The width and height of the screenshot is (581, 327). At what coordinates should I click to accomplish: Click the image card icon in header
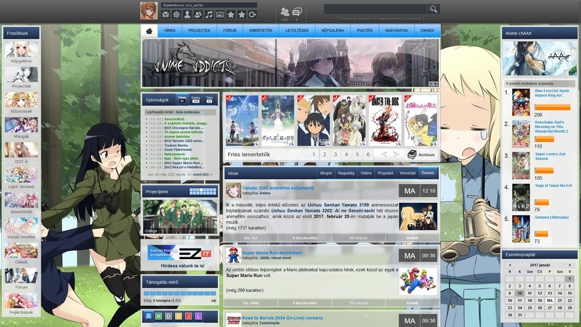[x=220, y=15]
